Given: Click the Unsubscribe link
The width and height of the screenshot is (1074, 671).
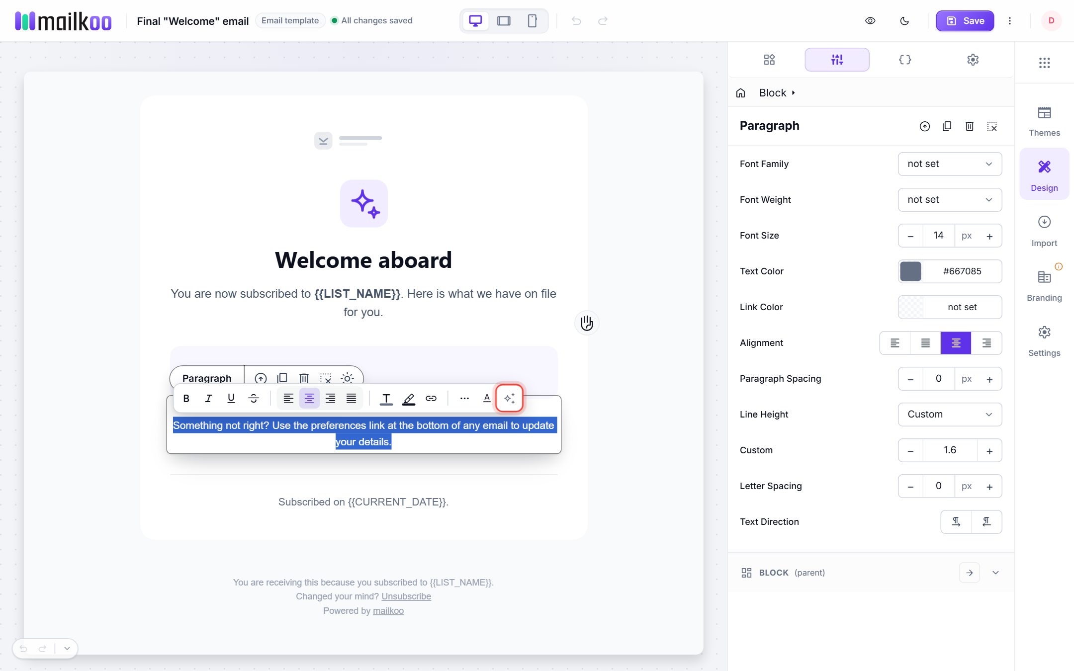Looking at the screenshot, I should (406, 596).
